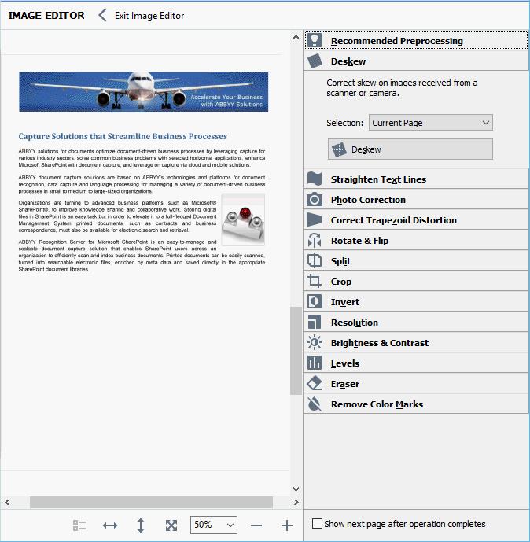Click the Brightness & Contrast sun icon
The image size is (530, 542).
tap(315, 342)
